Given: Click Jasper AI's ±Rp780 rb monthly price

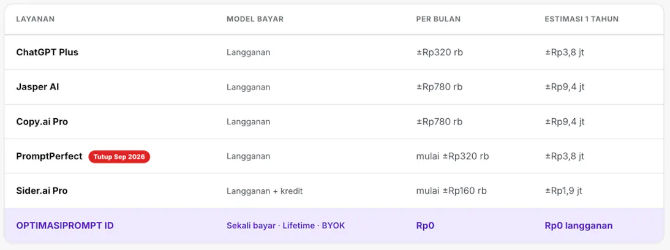Looking at the screenshot, I should [439, 87].
